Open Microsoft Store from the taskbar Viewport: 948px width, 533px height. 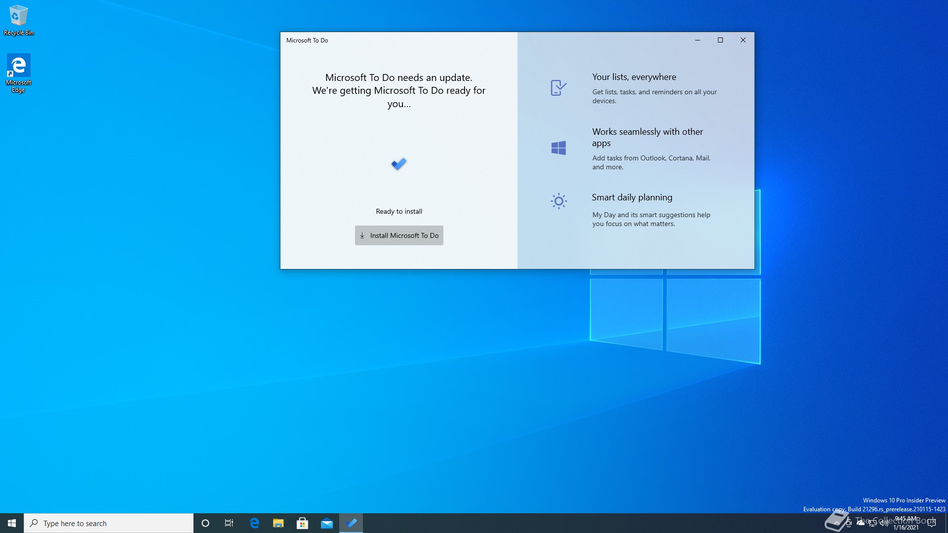[x=303, y=523]
